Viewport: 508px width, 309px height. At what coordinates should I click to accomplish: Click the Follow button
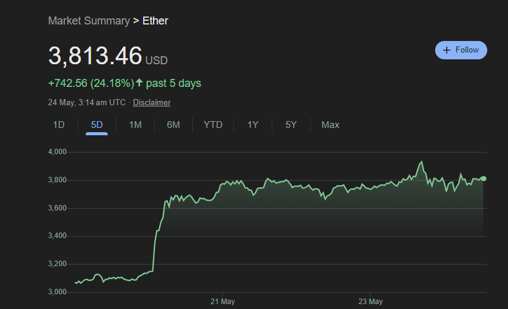(x=461, y=50)
